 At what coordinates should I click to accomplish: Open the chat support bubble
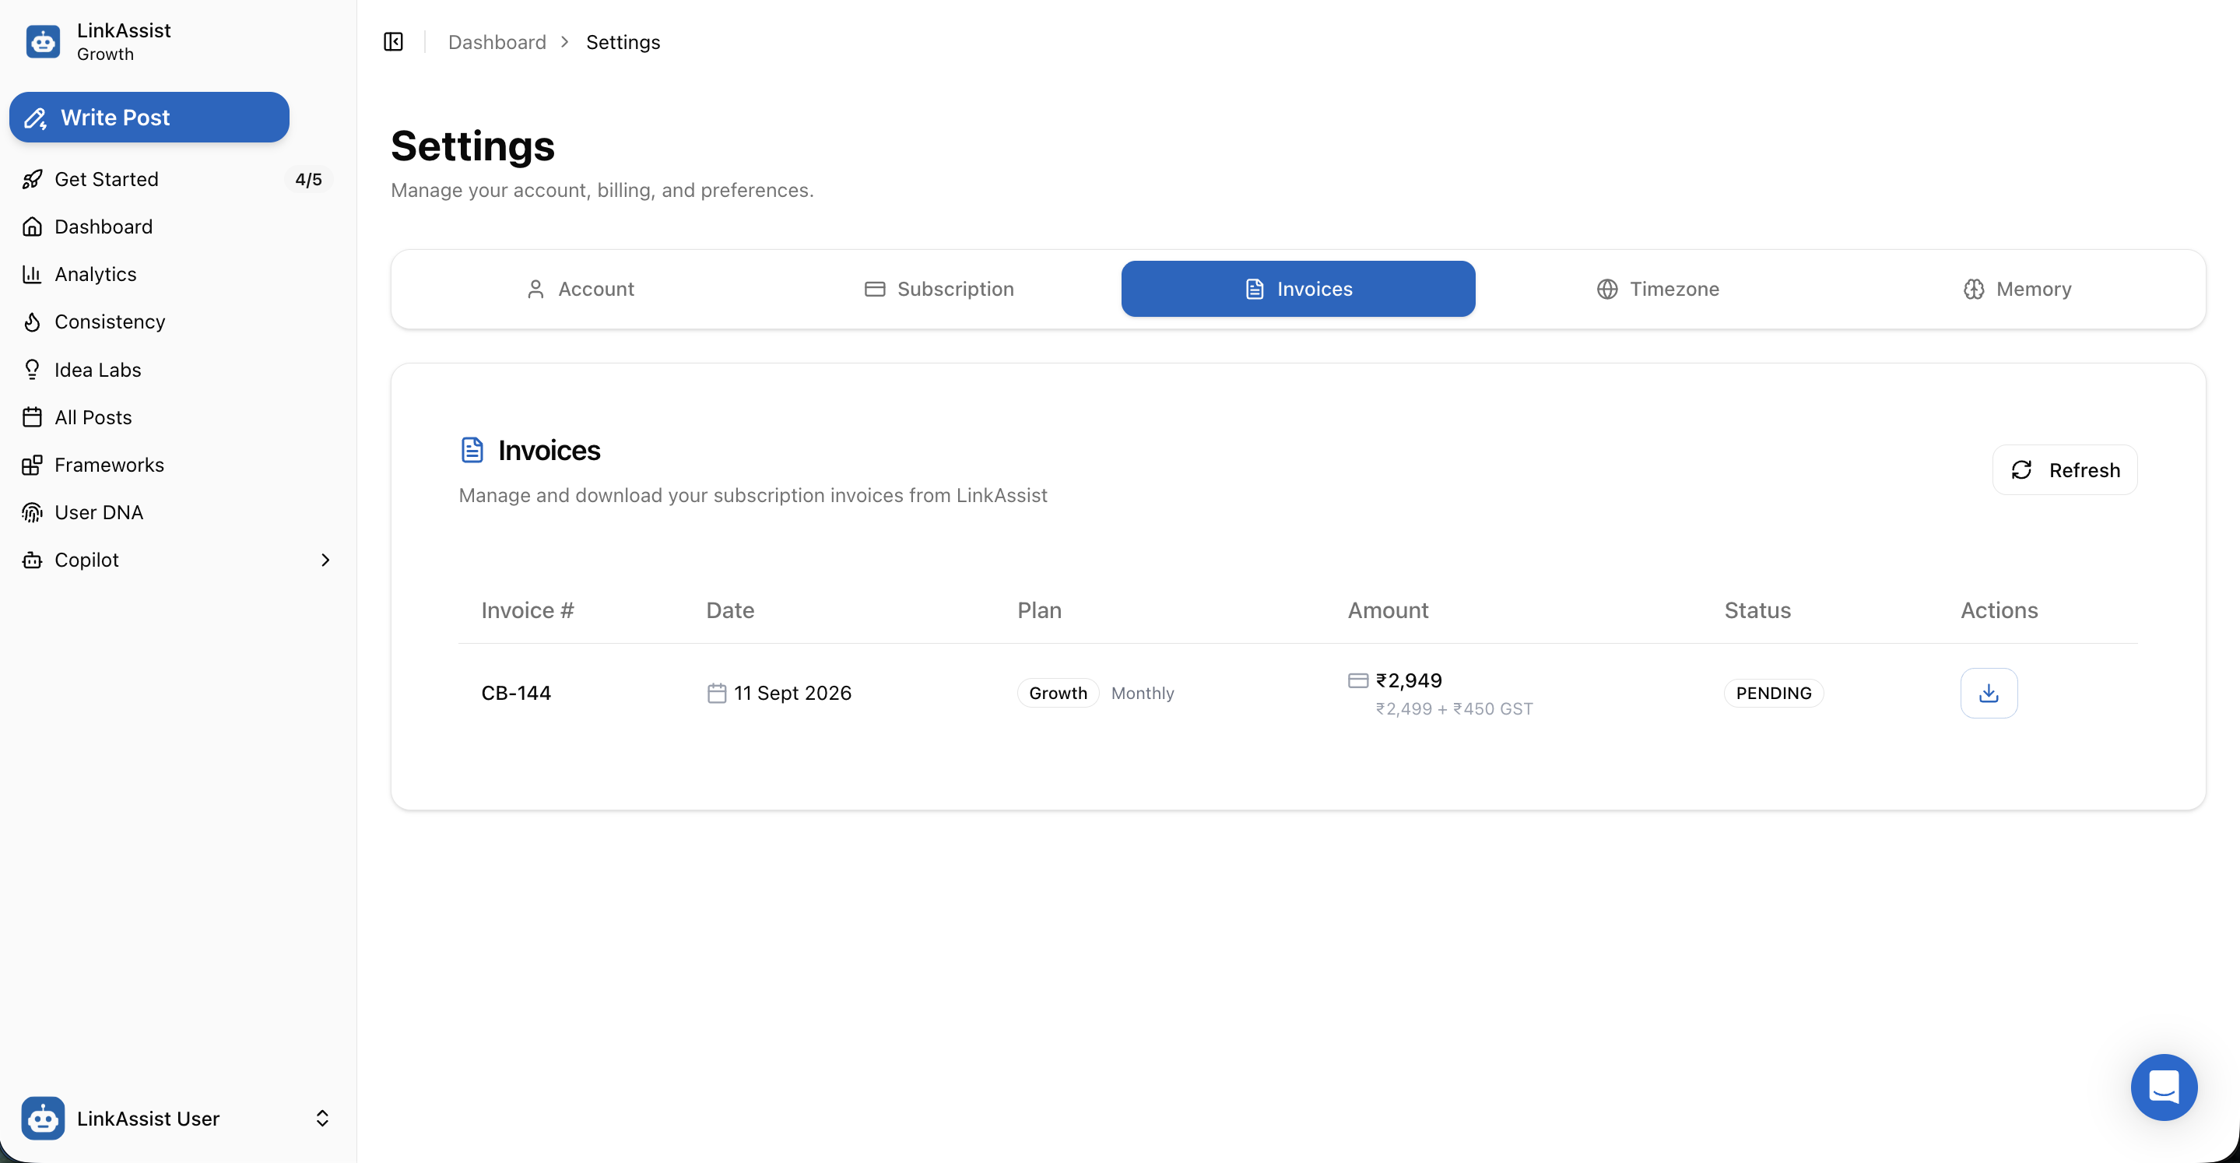coord(2164,1087)
